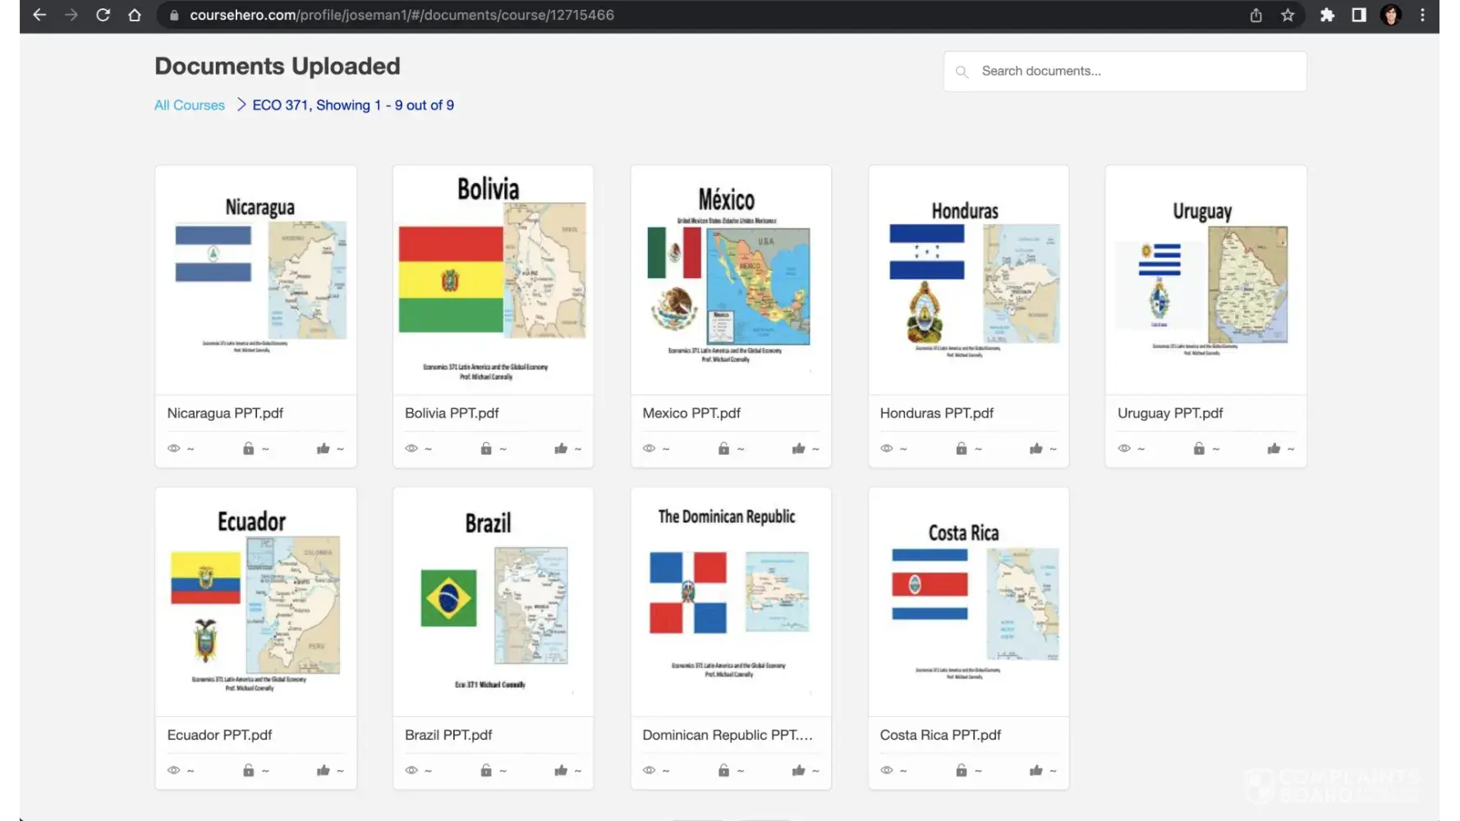The image size is (1460, 821).
Task: Go to browser home page icon
Action: 135,15
